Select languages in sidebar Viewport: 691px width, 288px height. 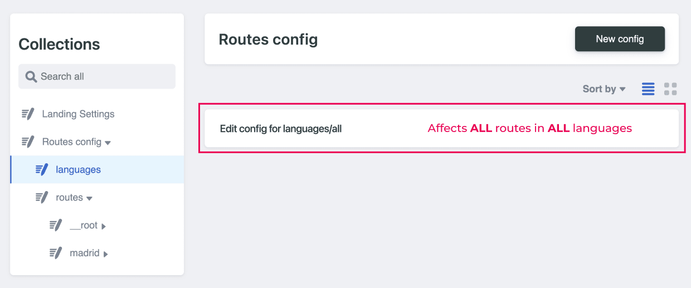pyautogui.click(x=97, y=169)
